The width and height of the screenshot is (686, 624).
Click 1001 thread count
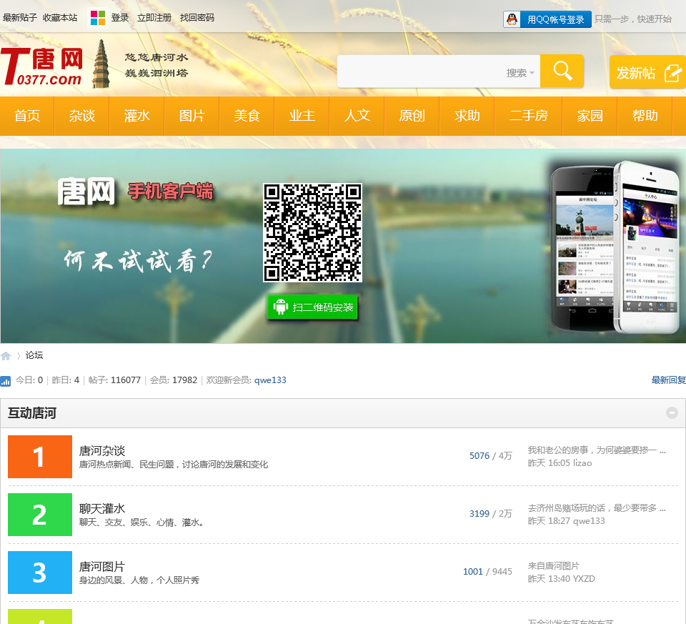tap(473, 572)
